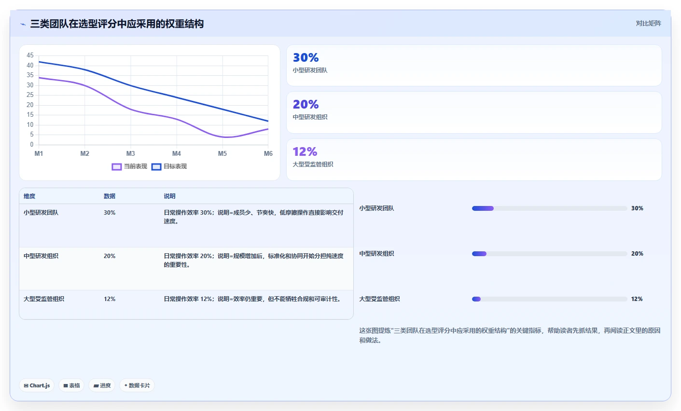Click the M6 axis label on chart

268,153
